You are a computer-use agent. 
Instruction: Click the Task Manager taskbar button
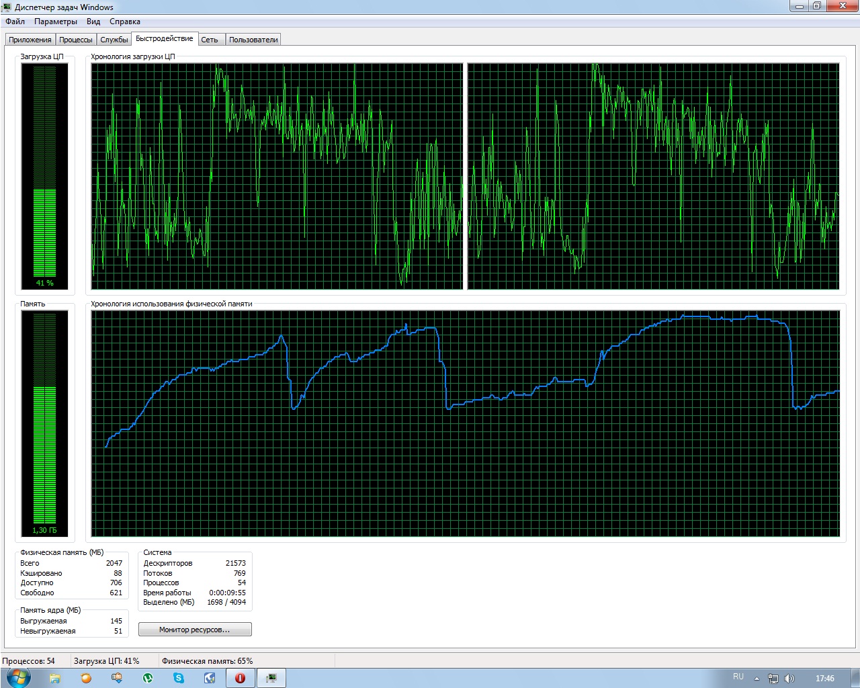(x=271, y=678)
